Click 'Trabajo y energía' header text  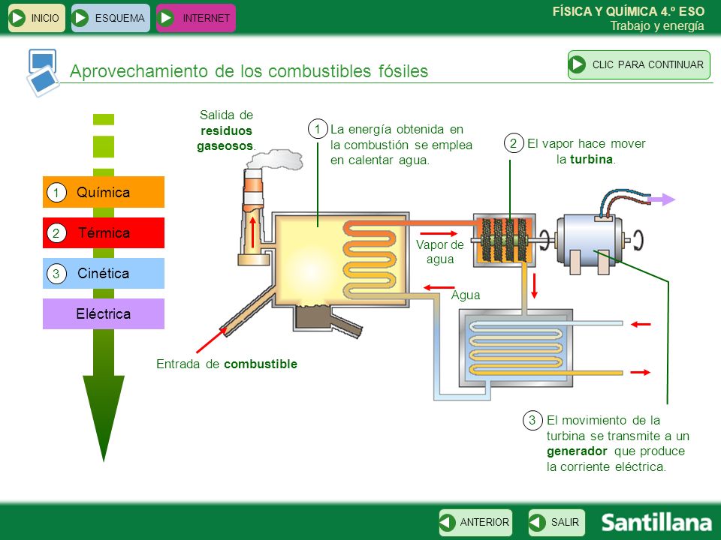click(657, 25)
